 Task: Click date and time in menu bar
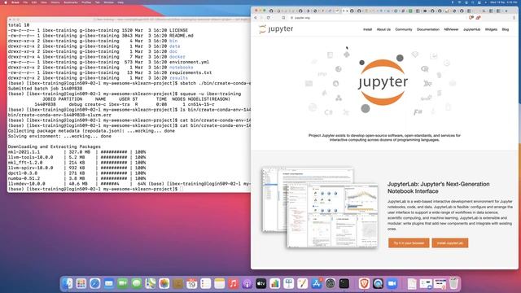pos(503,2)
